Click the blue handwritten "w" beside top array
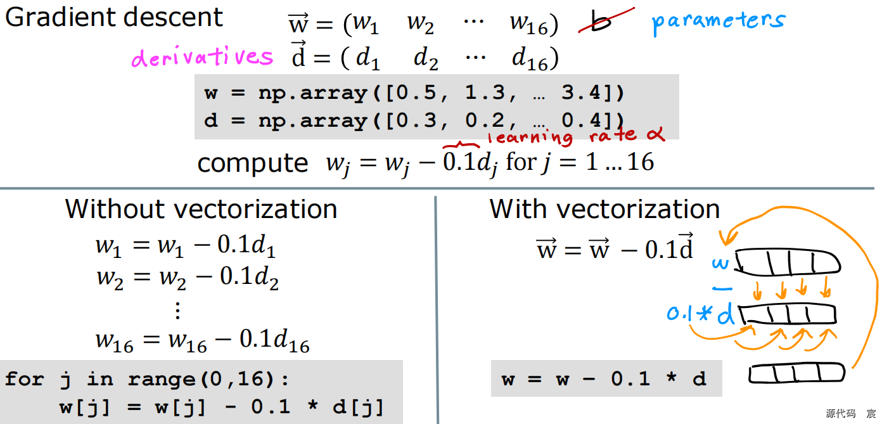 point(720,263)
